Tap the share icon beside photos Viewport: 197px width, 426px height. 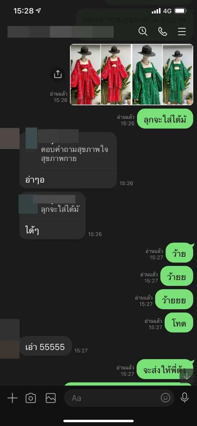58,74
